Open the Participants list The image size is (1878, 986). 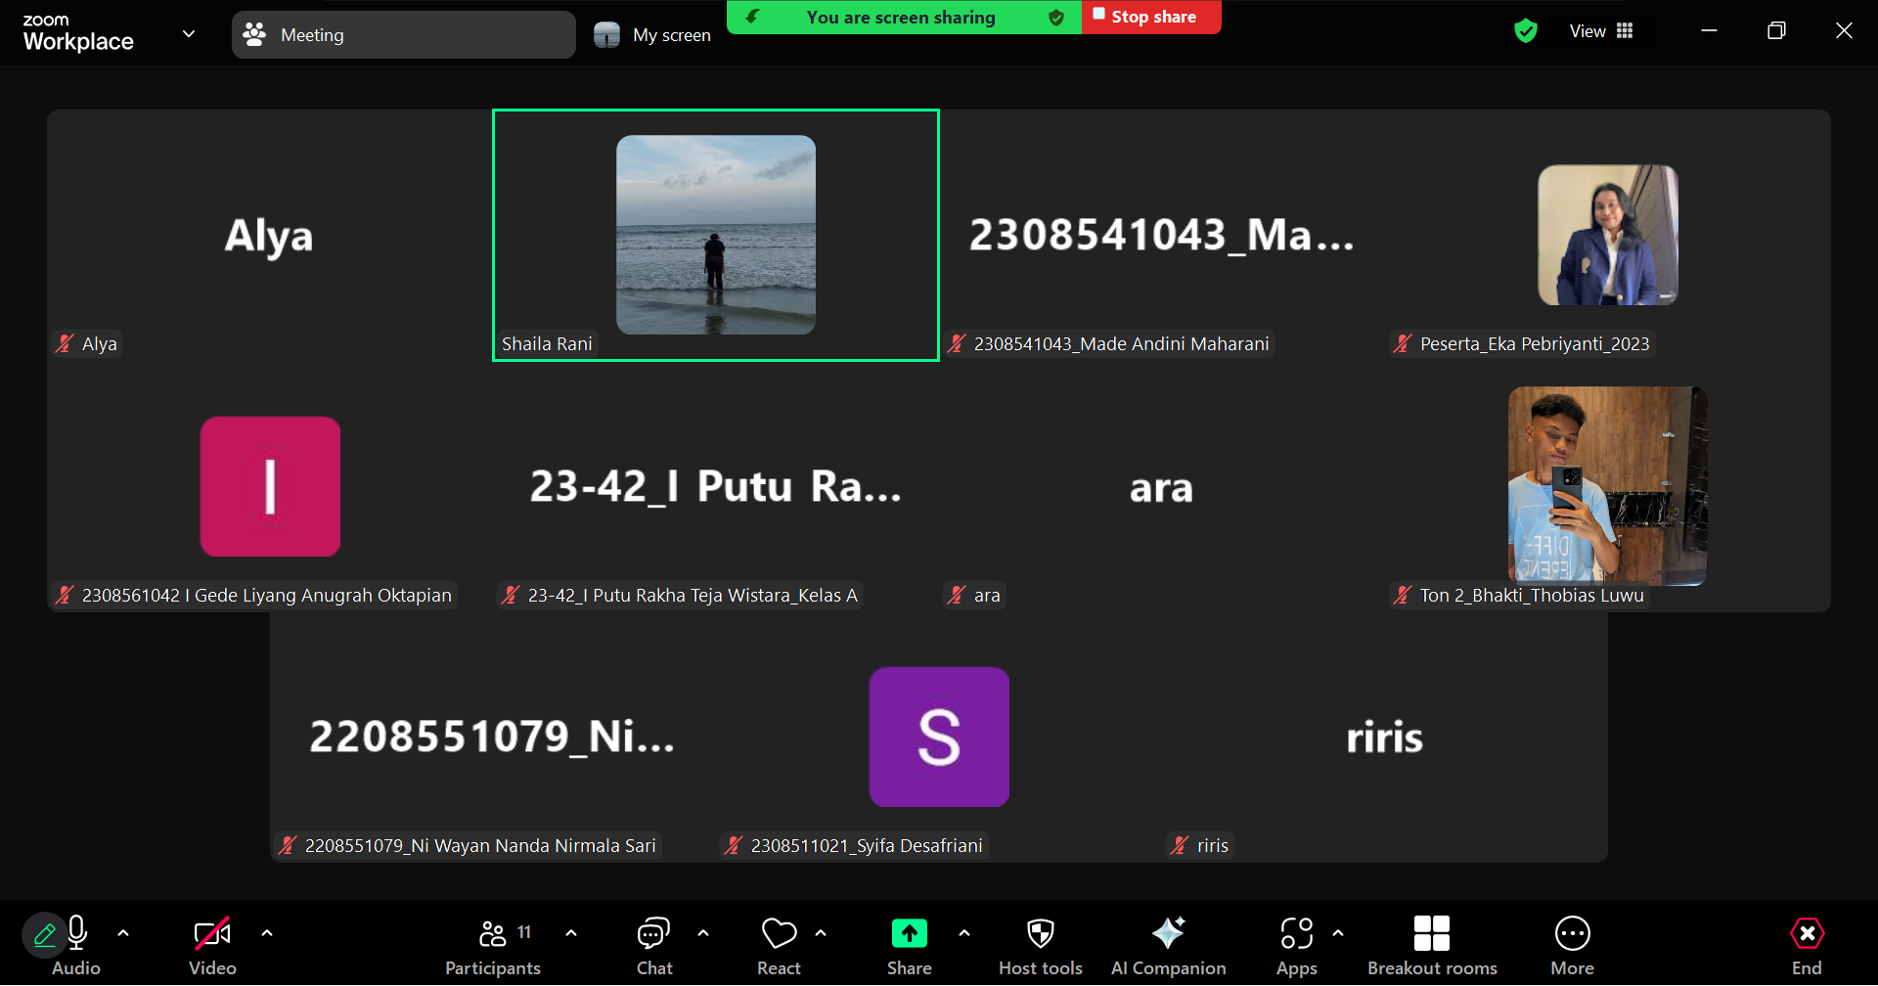(x=493, y=945)
